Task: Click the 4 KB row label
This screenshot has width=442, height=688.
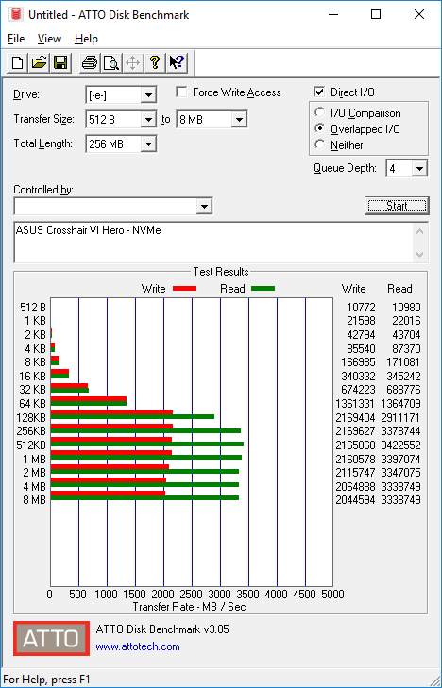Action: coord(36,348)
